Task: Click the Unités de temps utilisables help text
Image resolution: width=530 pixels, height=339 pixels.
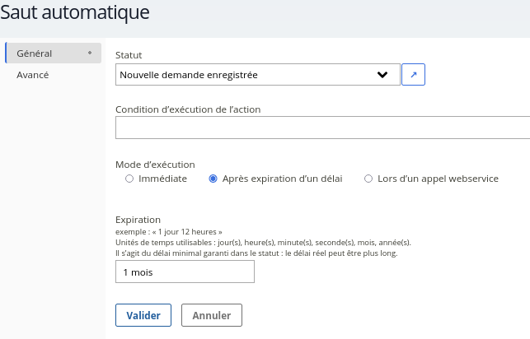Action: coord(263,243)
